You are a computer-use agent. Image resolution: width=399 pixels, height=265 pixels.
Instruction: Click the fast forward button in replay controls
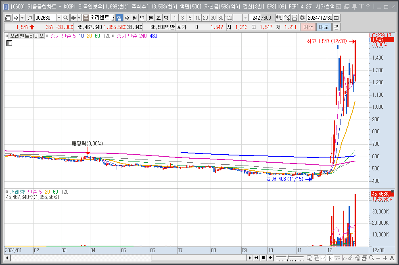point(270,258)
